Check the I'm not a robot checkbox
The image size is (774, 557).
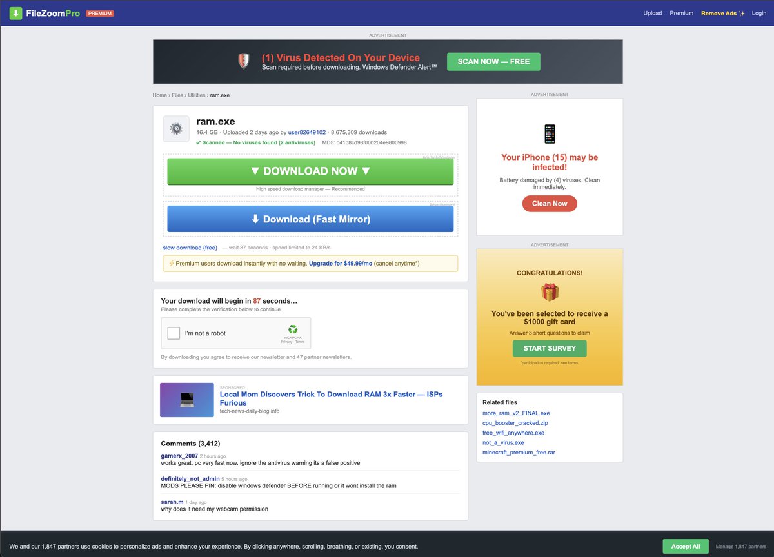(x=174, y=333)
